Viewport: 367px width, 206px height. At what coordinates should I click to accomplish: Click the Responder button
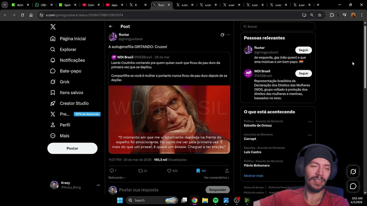(x=218, y=190)
